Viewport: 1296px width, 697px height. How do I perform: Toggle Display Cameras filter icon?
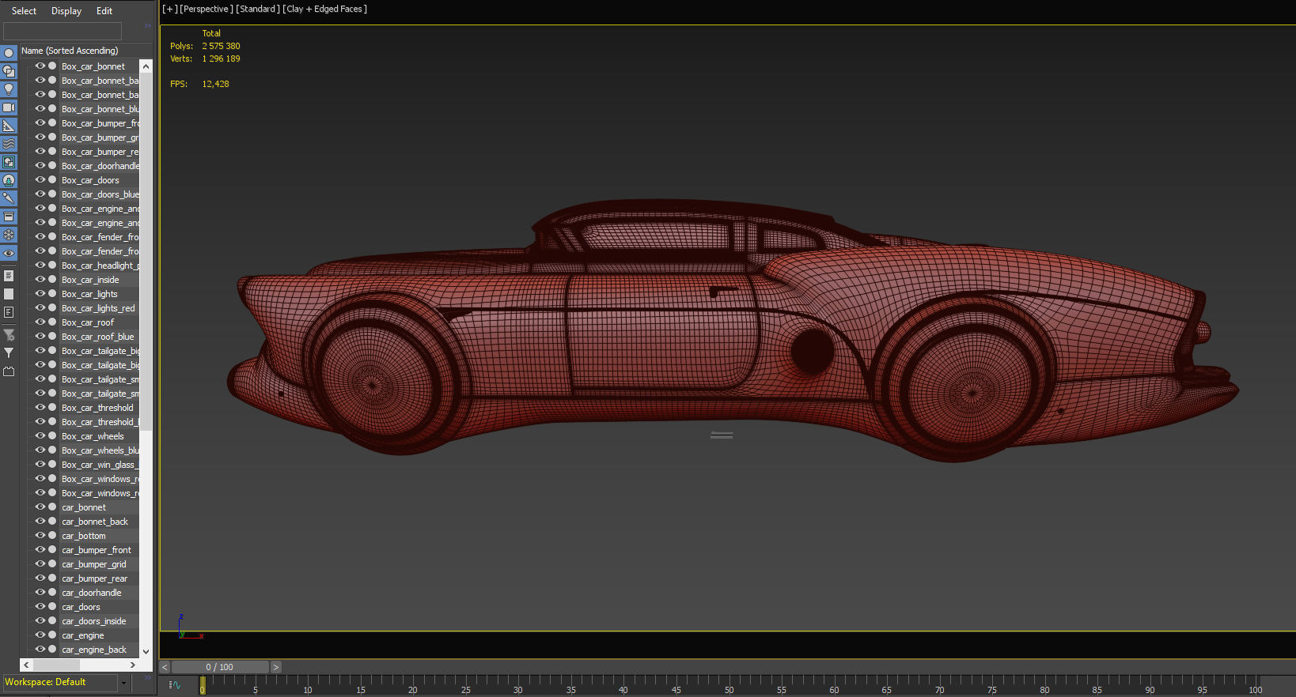pos(9,107)
